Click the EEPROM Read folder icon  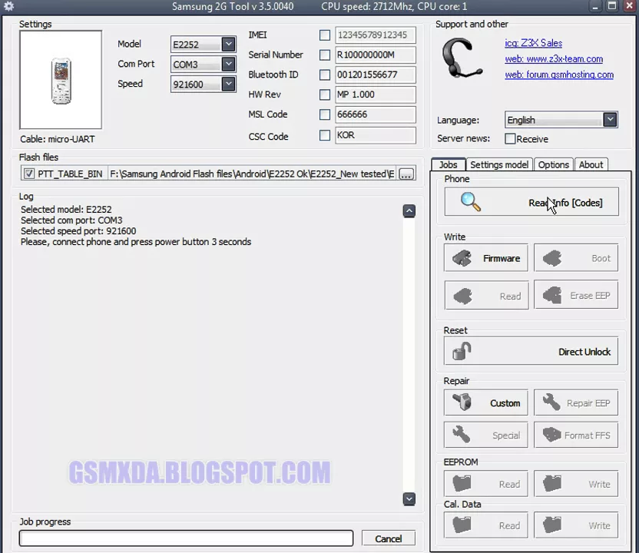(462, 483)
